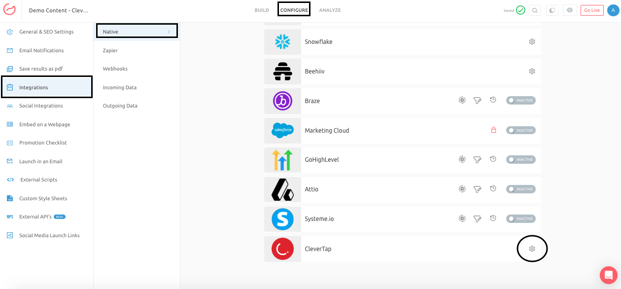The height and width of the screenshot is (289, 621).
Task: Click GoHighLevel filter edit icon
Action: click(477, 159)
